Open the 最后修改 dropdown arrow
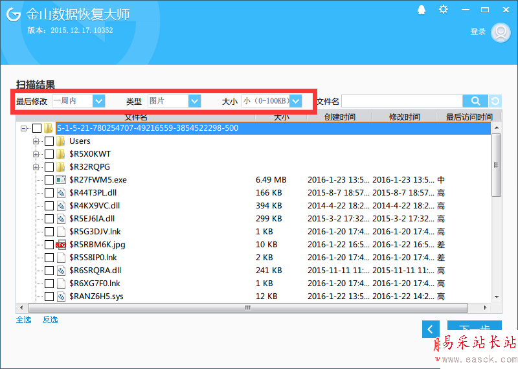The width and height of the screenshot is (518, 369). point(99,101)
